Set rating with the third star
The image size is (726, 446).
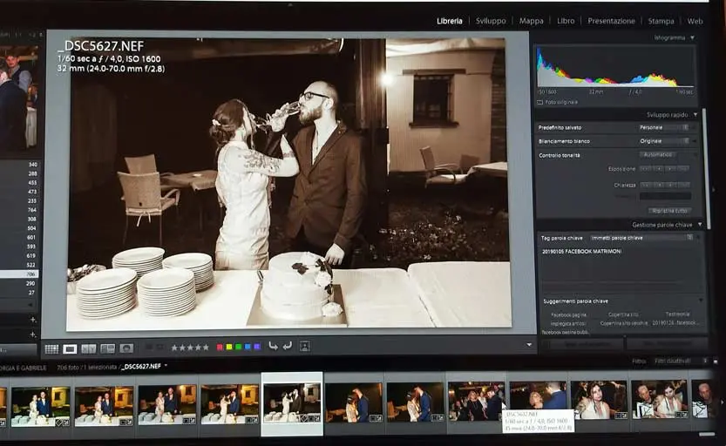(190, 348)
